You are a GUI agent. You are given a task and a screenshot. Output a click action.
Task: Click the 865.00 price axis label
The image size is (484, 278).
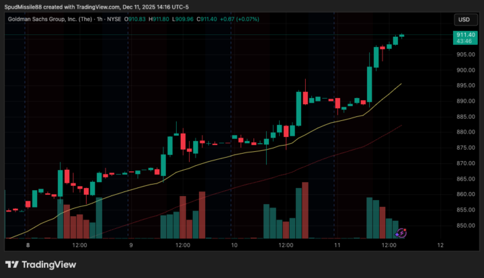(466, 179)
